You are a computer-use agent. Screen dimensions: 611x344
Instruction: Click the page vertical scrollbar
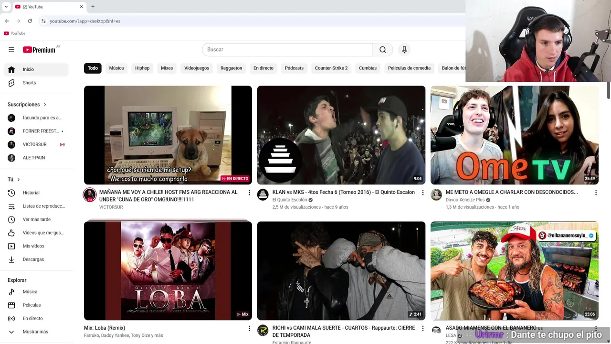point(609,91)
